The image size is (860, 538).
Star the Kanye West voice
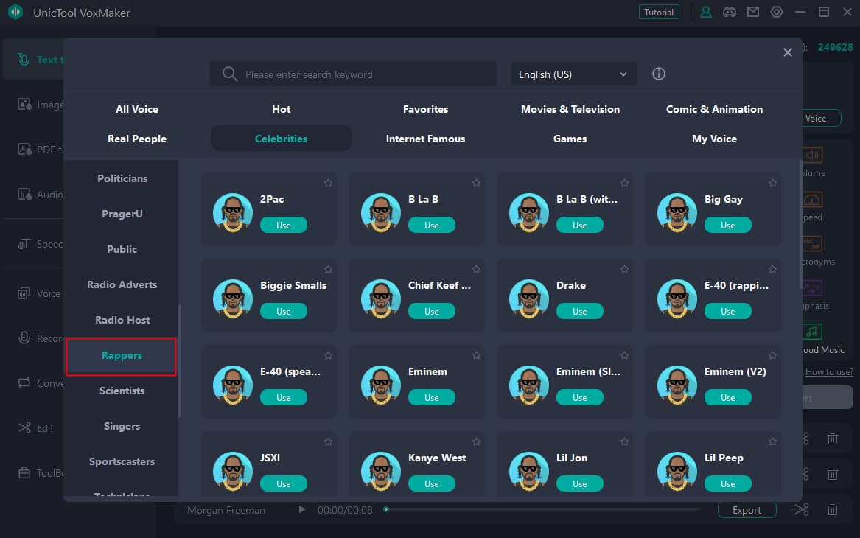pos(476,441)
